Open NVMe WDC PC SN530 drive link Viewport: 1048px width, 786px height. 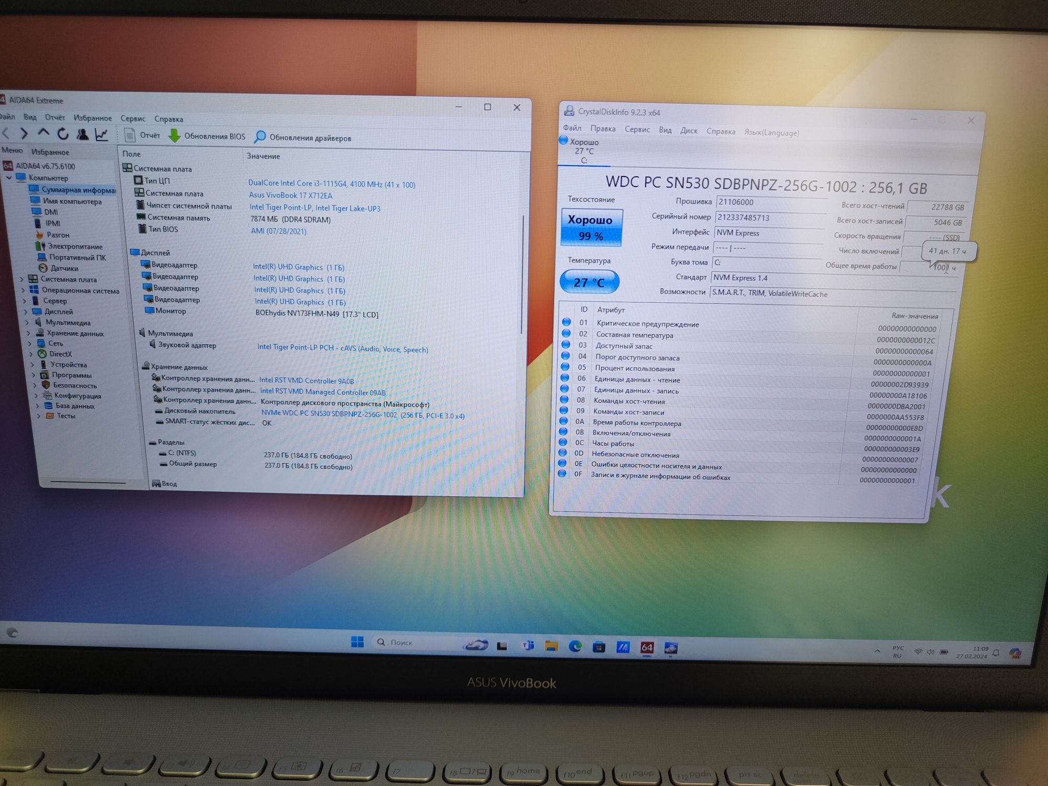coord(363,414)
